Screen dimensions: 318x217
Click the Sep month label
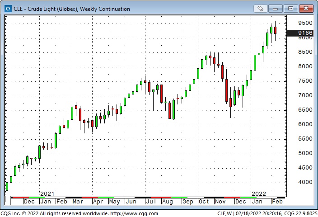pos(188,202)
